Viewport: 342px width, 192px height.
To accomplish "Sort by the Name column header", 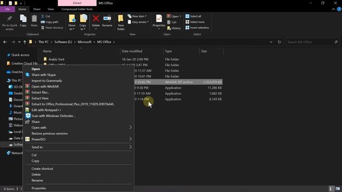I will tap(47, 51).
